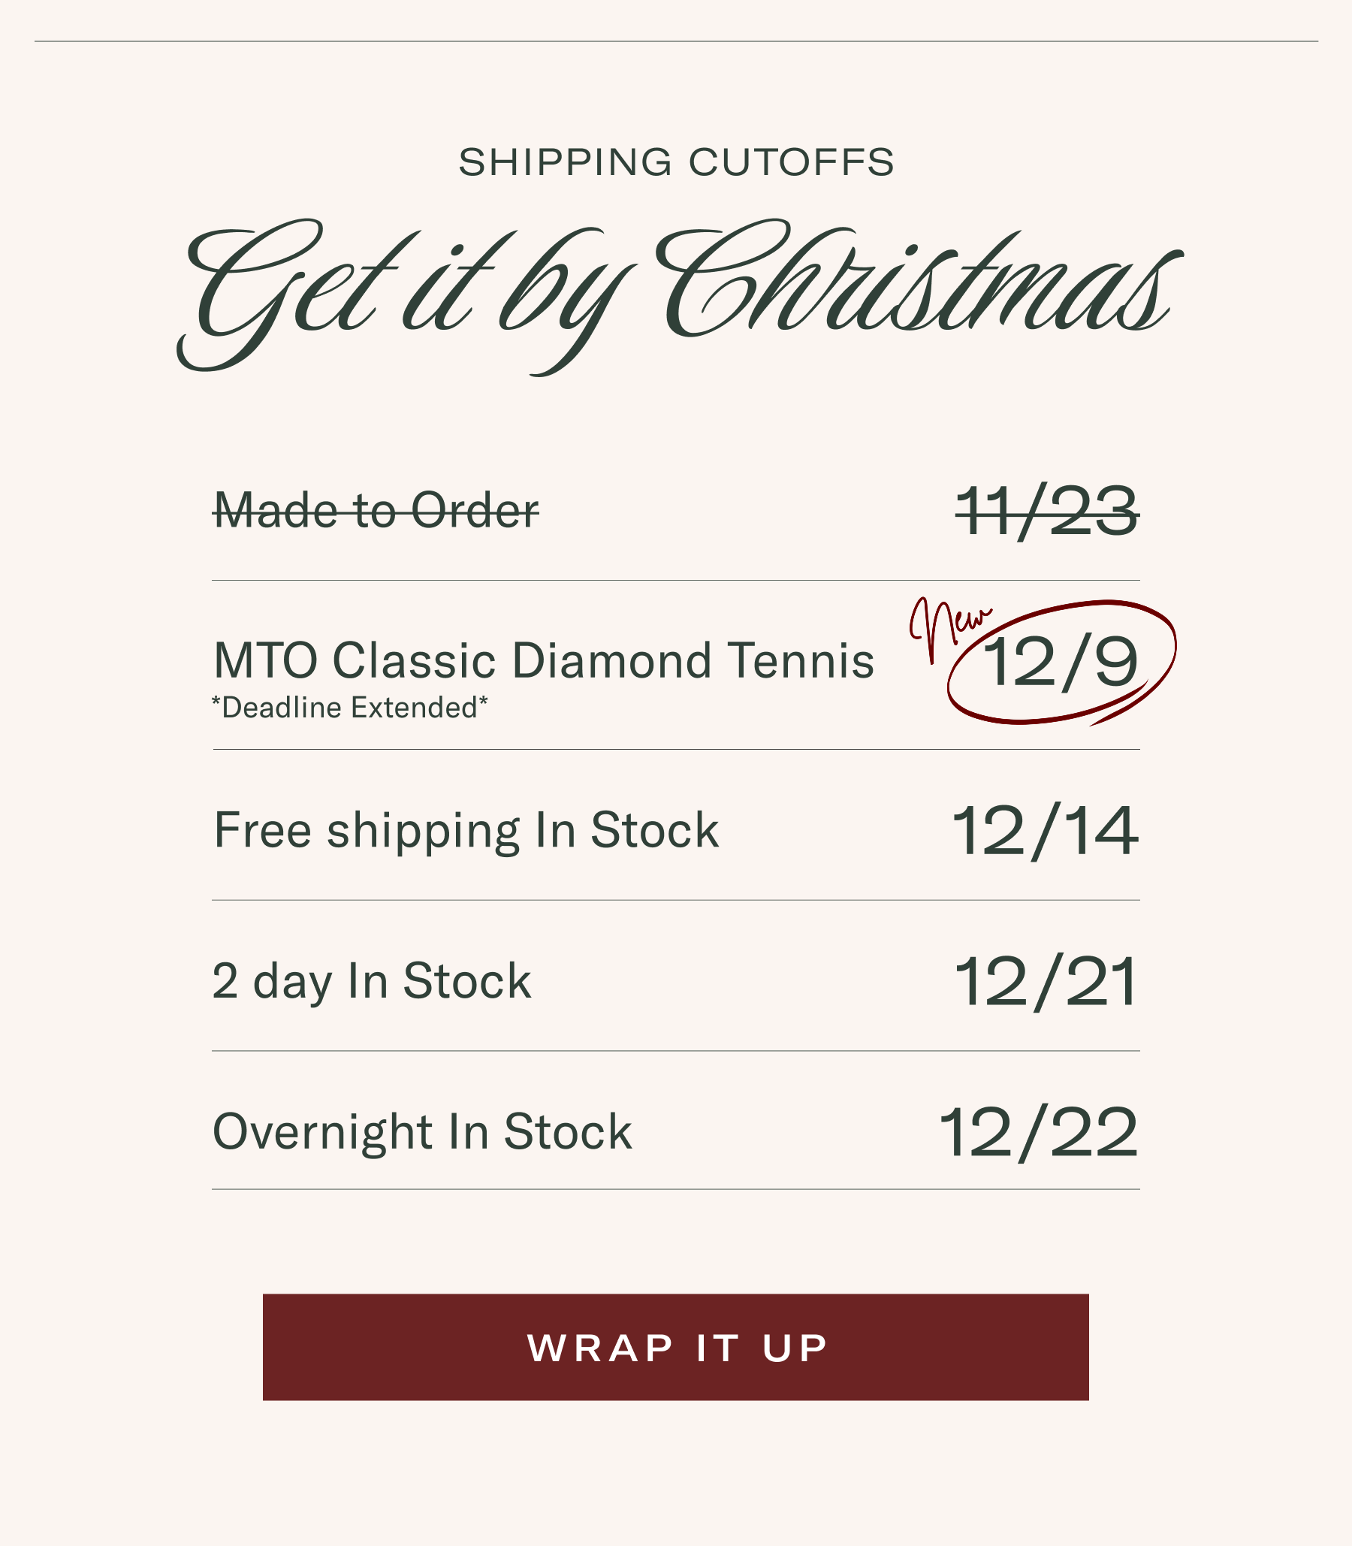Screen dimensions: 1352x1546
Task: Select the 2 day In Stock label
Action: [x=371, y=981]
